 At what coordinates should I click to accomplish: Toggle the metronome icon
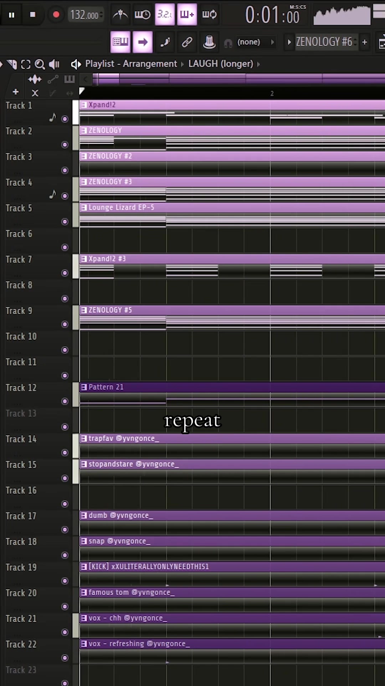tap(120, 15)
